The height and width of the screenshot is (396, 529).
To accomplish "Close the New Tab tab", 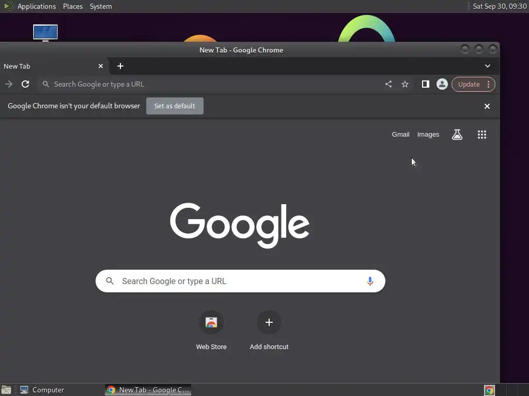I will (101, 66).
